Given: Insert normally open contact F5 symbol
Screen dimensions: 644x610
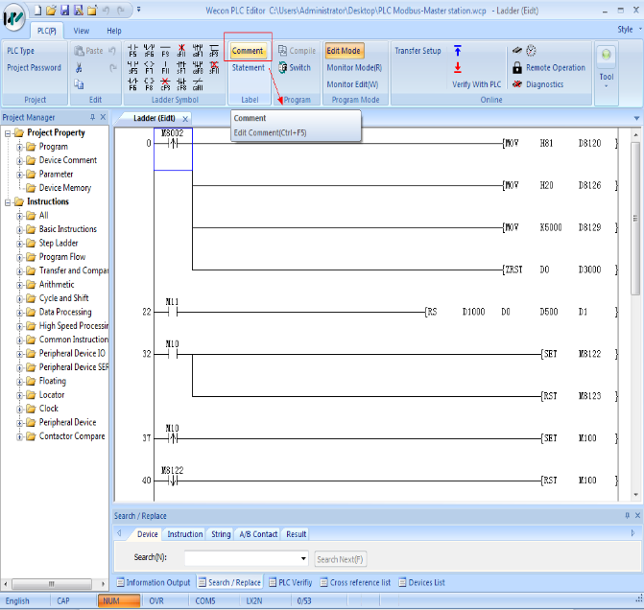Looking at the screenshot, I should coord(132,51).
